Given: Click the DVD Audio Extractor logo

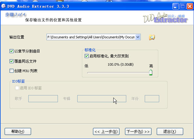Looking at the screenshot, I should coord(165,18).
